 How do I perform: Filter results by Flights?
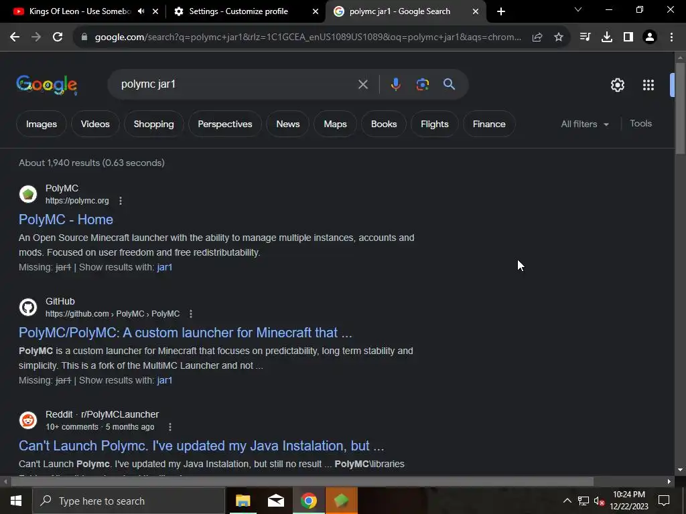(434, 124)
